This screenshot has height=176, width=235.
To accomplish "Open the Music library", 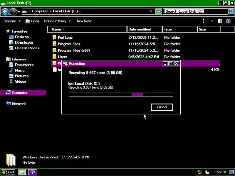I will click(17, 70).
